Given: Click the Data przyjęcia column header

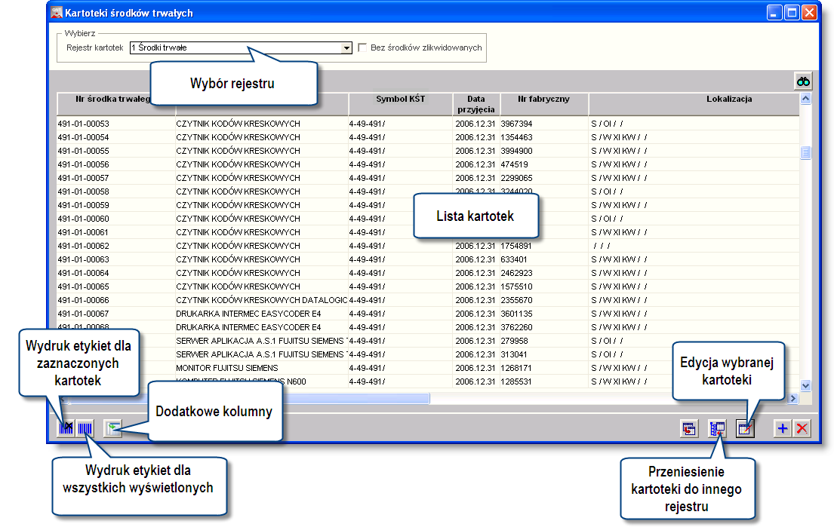Looking at the screenshot, I should (x=476, y=103).
